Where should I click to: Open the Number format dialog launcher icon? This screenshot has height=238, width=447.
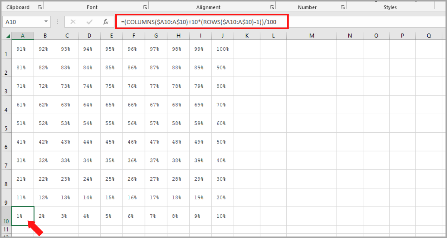click(342, 7)
